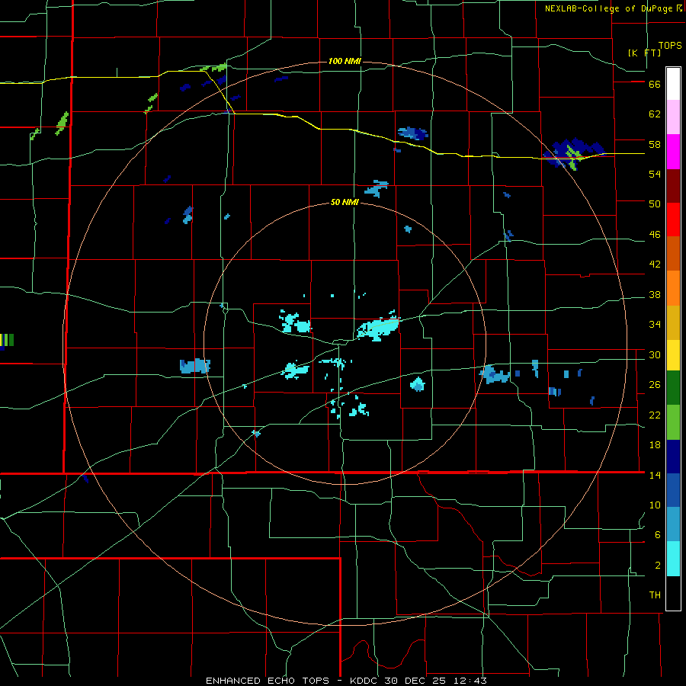Select the cyan legend swatch
The width and height of the screenshot is (686, 686).
(673, 559)
